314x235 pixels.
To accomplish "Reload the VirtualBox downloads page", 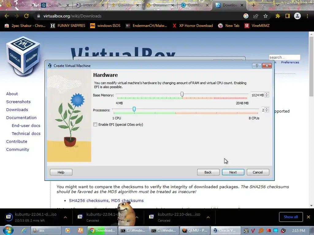I will 26,16.
